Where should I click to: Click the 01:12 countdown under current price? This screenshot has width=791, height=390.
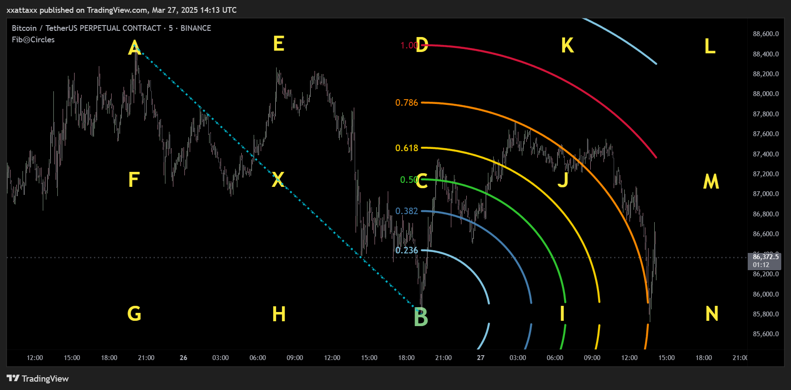pos(761,265)
